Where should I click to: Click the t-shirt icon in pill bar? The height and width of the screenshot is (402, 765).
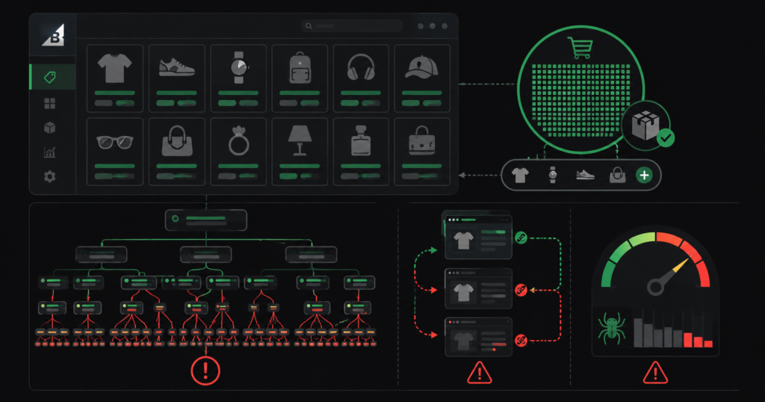pos(520,175)
